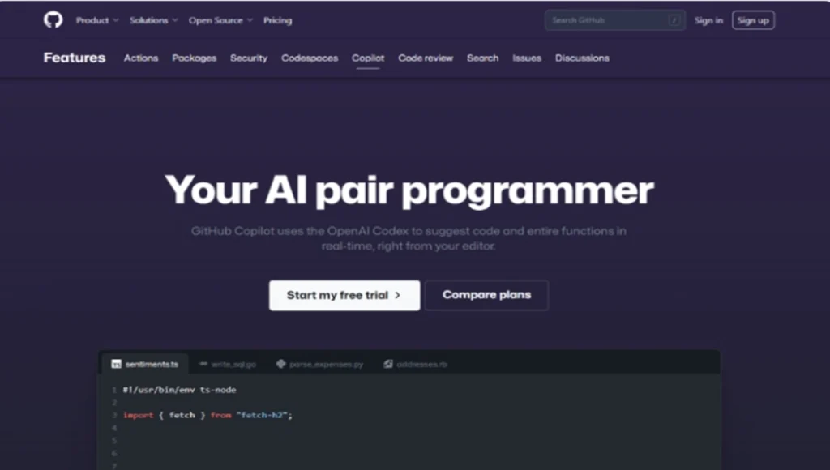This screenshot has height=470, width=830.
Task: Click the GitHub Copilot description paragraph
Action: (409, 238)
